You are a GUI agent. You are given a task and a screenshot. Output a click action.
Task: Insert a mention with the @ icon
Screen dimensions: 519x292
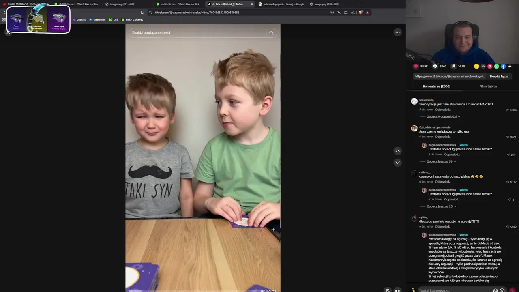coord(495,290)
